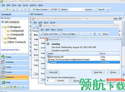Click the attachment paperclip icon in meeting Event toolbar

click(95, 34)
